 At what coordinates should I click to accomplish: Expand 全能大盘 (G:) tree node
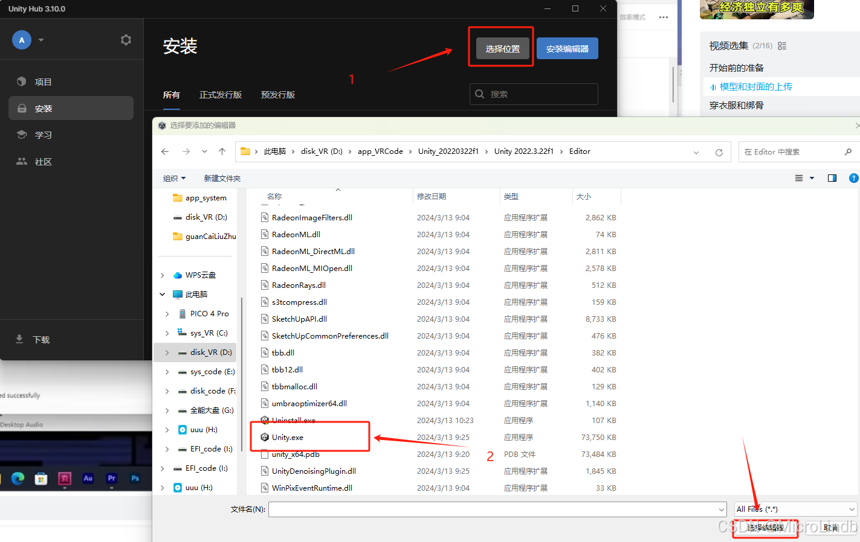(x=167, y=410)
